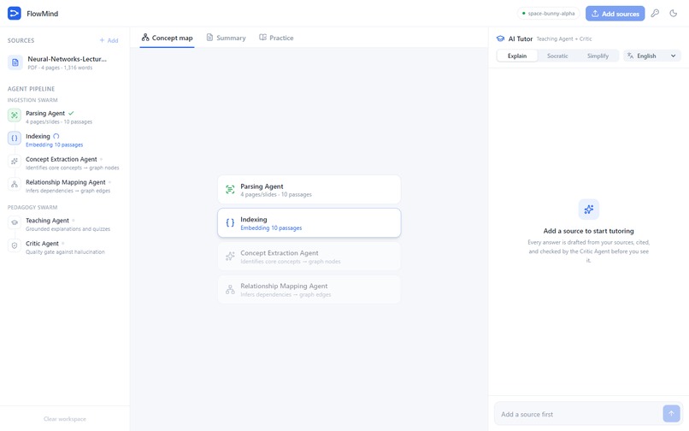The image size is (689, 431).
Task: Click the Relationship Mapping Agent sidebar icon
Action: click(x=15, y=184)
